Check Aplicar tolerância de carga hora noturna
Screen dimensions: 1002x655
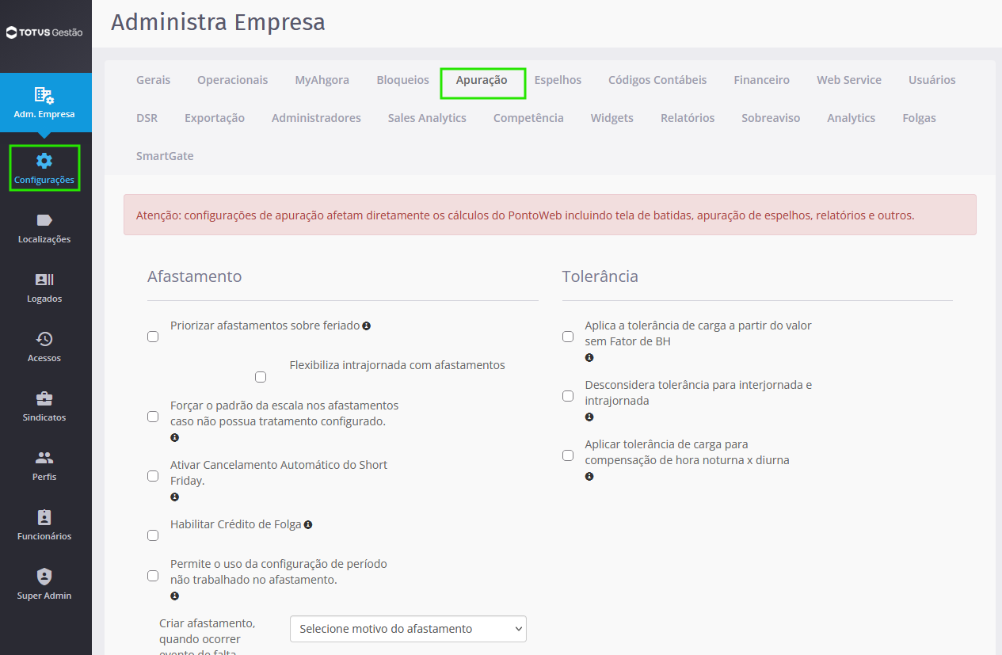point(568,455)
